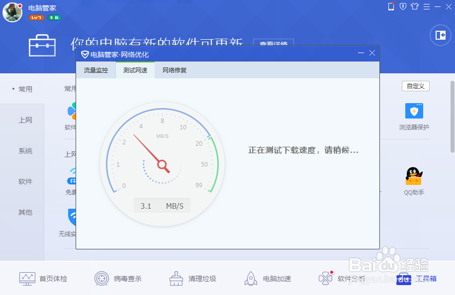
Task: Click the text 正在测试下载速度，请稍候...
Action: [x=303, y=150]
